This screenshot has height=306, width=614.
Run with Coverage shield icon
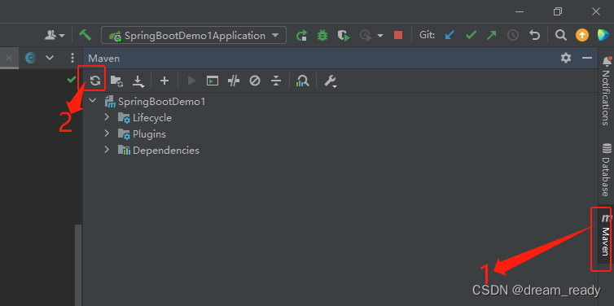click(x=344, y=36)
